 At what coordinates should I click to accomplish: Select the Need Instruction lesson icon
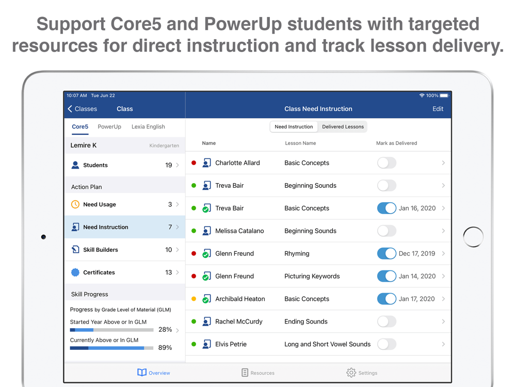pyautogui.click(x=75, y=227)
